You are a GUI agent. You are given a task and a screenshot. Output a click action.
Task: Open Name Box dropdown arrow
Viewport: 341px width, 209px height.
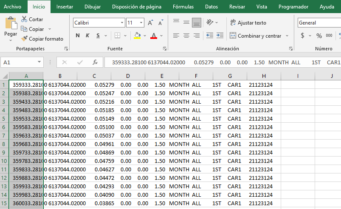(39, 62)
